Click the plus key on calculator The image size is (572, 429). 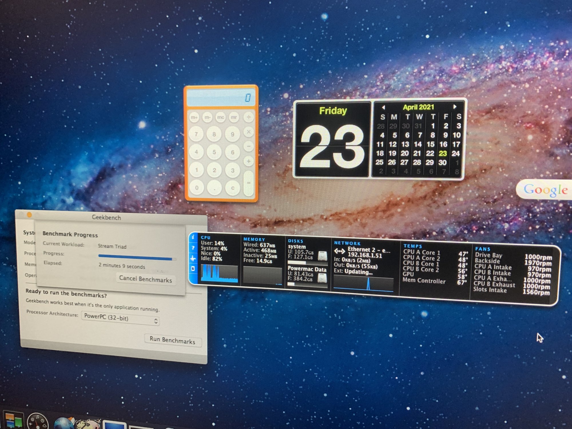pyautogui.click(x=249, y=161)
